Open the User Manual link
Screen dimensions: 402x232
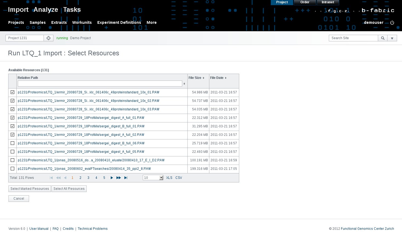[x=39, y=229]
